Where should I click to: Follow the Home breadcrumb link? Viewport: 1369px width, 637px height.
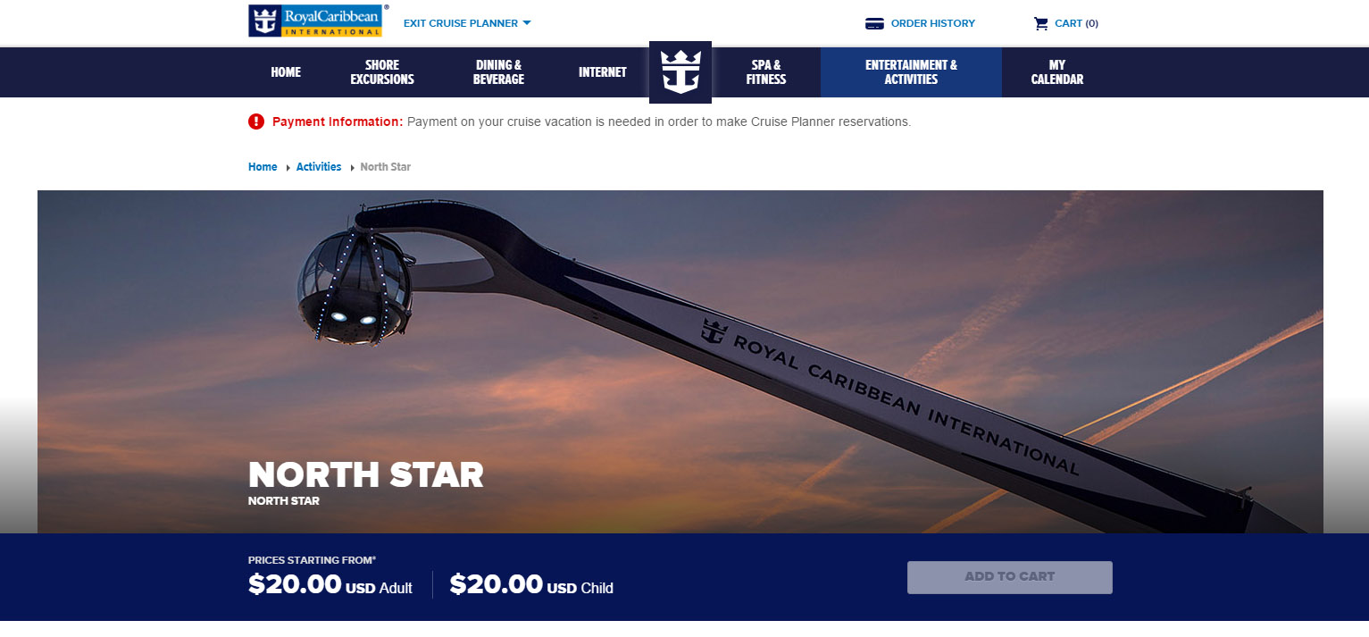(263, 167)
